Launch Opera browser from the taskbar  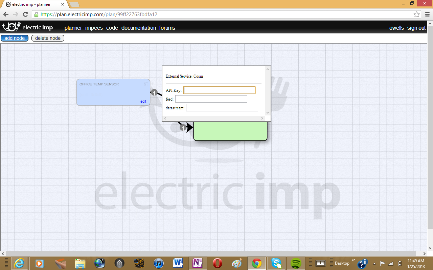coord(217,263)
